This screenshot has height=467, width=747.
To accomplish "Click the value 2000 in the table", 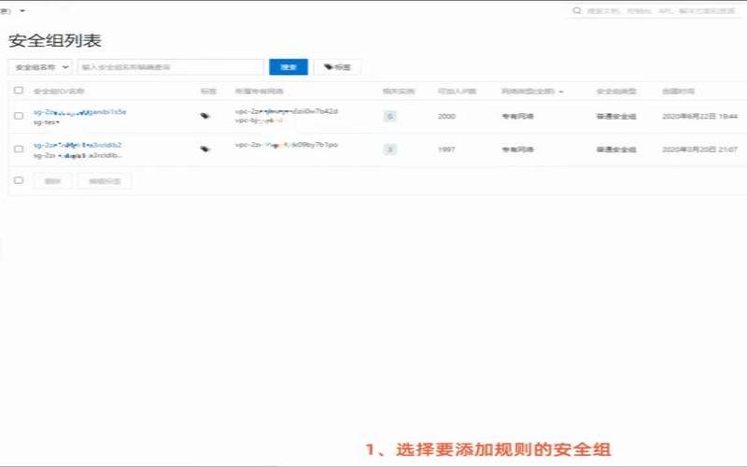I will pos(446,116).
